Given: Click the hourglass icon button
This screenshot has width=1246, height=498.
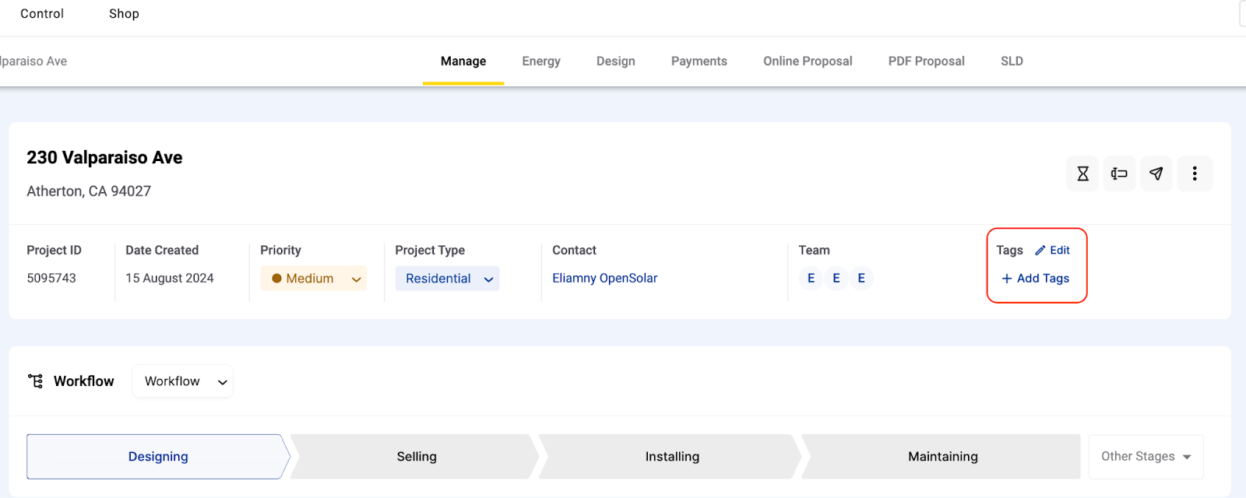Looking at the screenshot, I should 1082,174.
